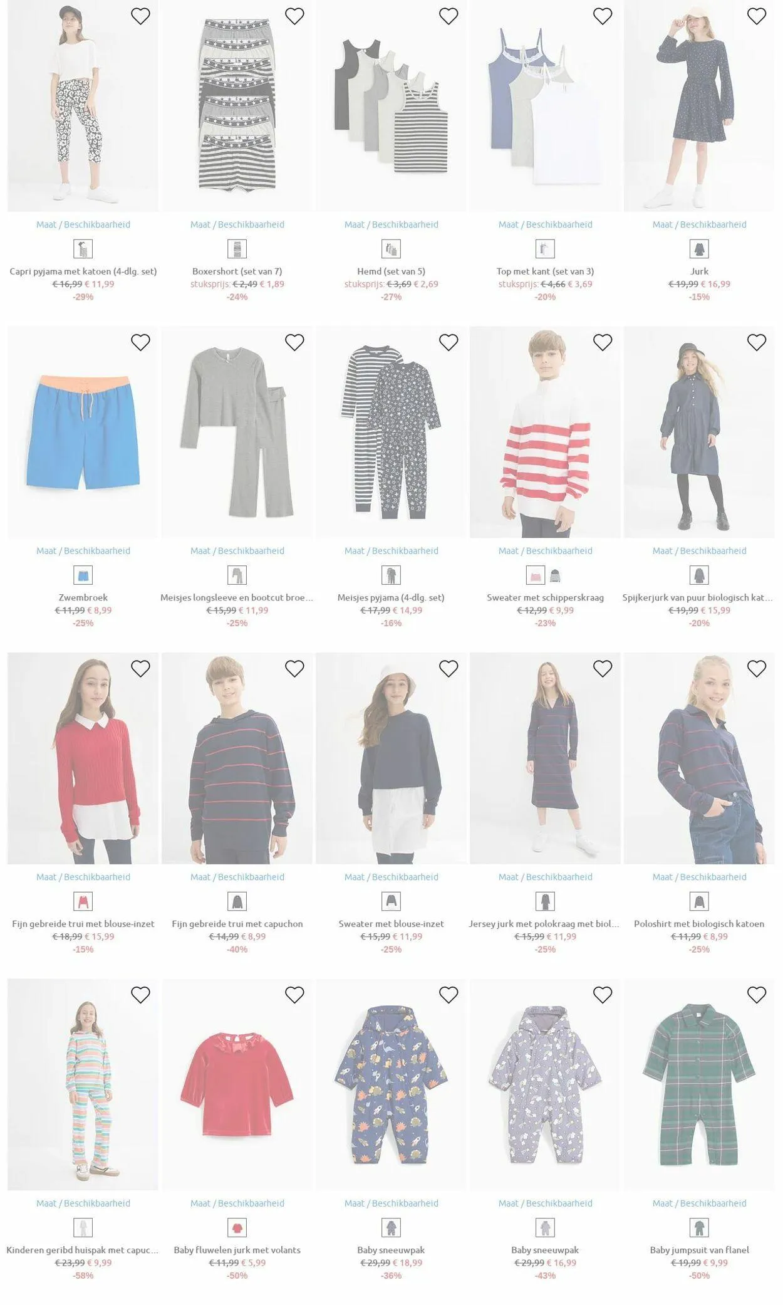Favorite the Capri pyjama with heart icon

[140, 16]
